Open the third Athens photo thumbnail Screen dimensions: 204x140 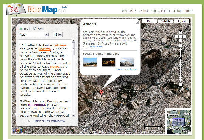click(x=127, y=62)
